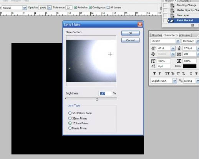The height and width of the screenshot is (159, 199).
Task: Uncheck the Anti-alias option
Action: (75, 8)
